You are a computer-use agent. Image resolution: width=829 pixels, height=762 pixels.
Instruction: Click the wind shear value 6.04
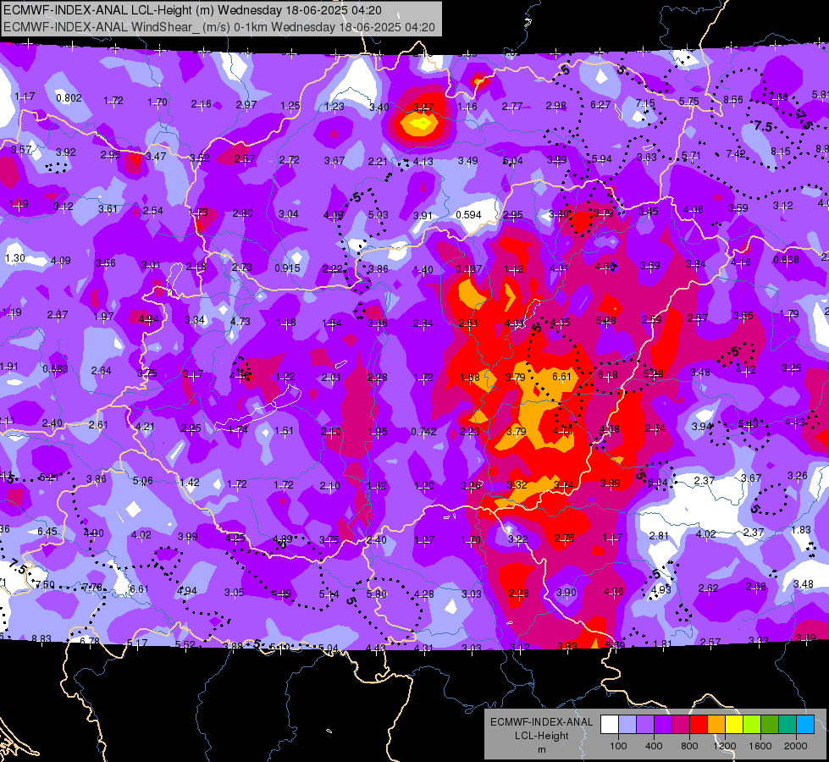[x=658, y=482]
